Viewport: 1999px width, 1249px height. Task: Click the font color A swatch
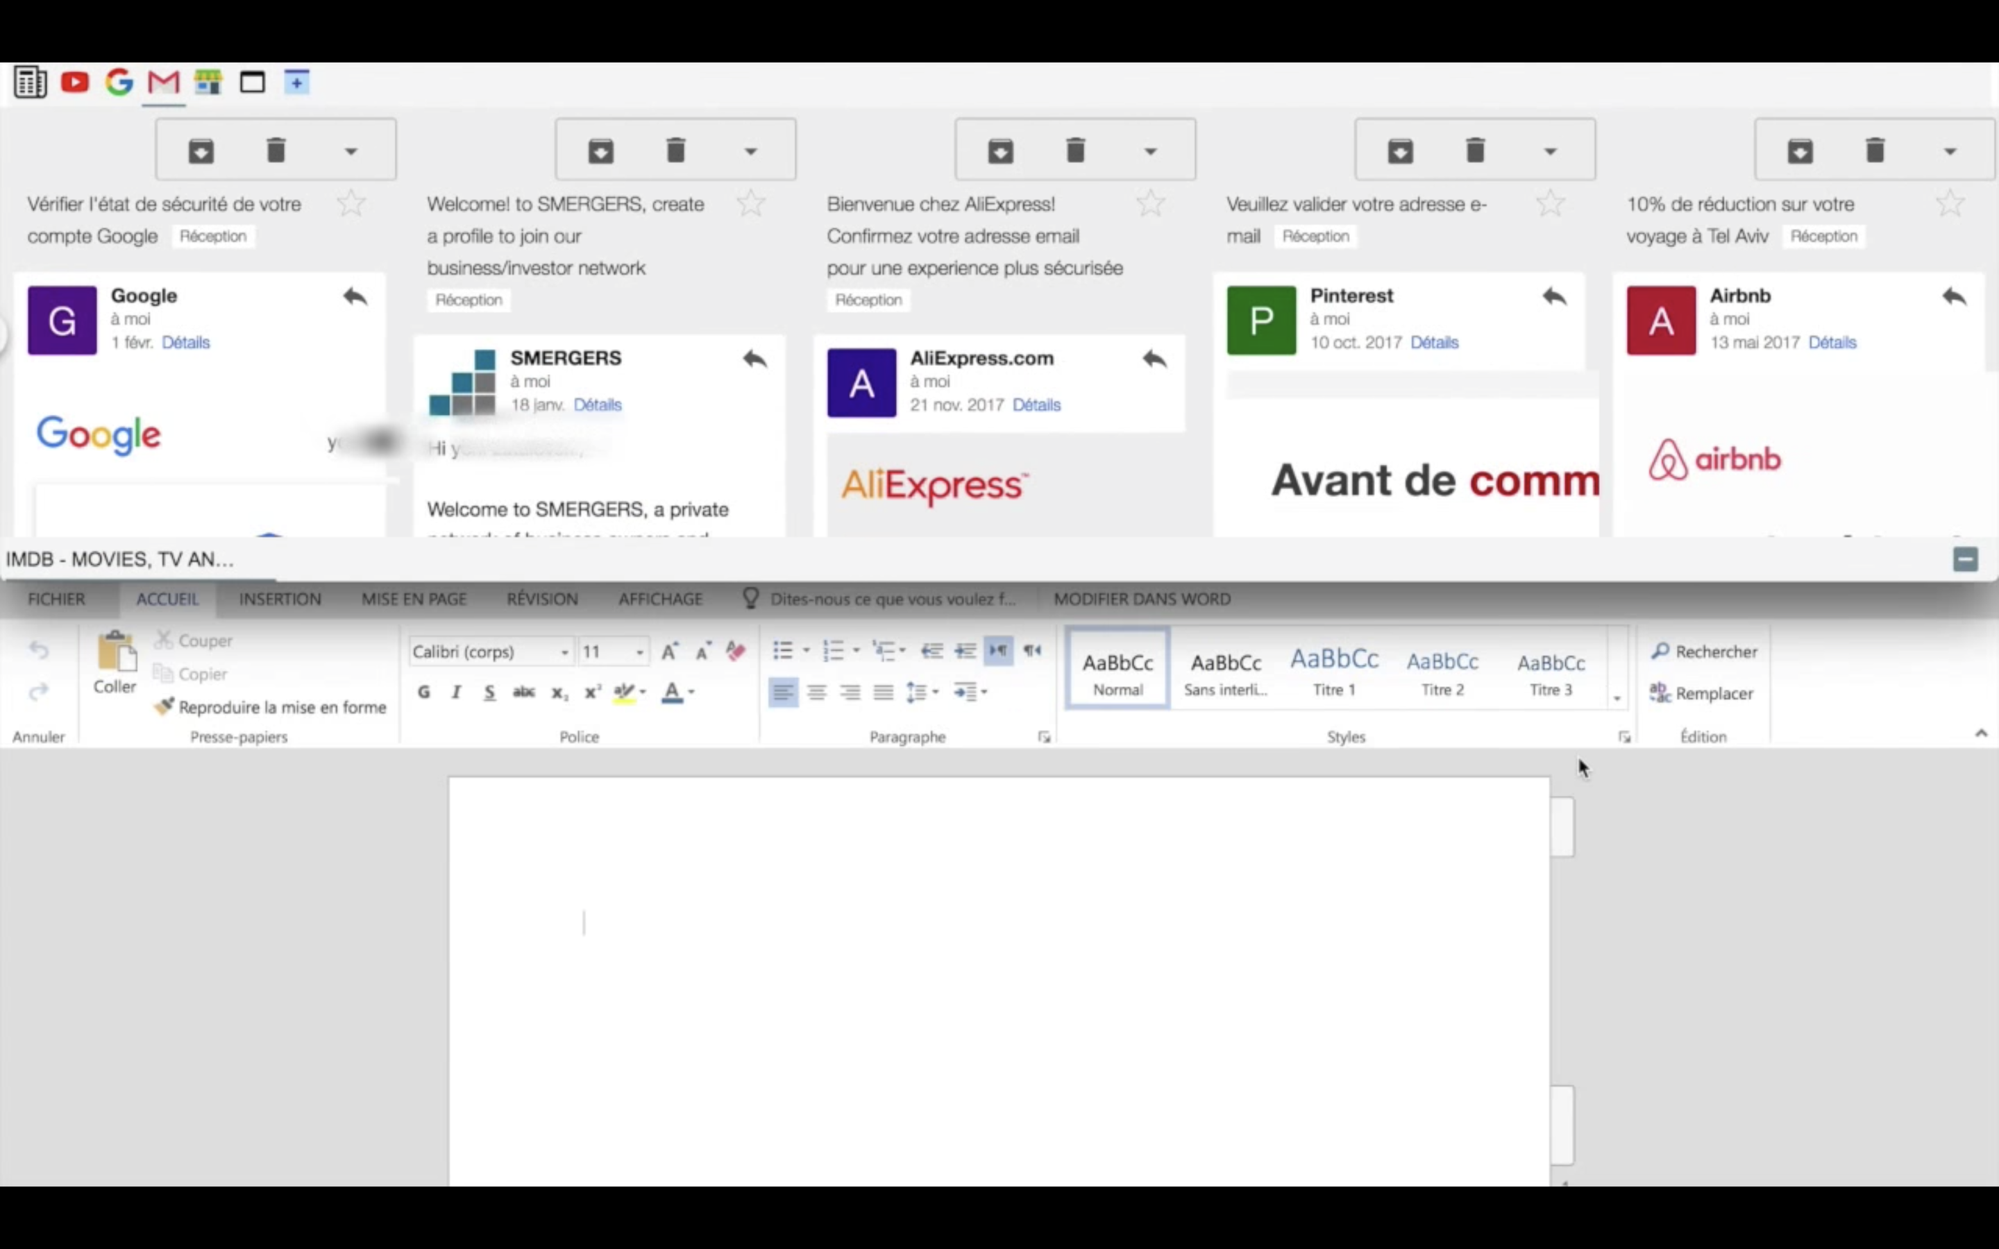(672, 693)
